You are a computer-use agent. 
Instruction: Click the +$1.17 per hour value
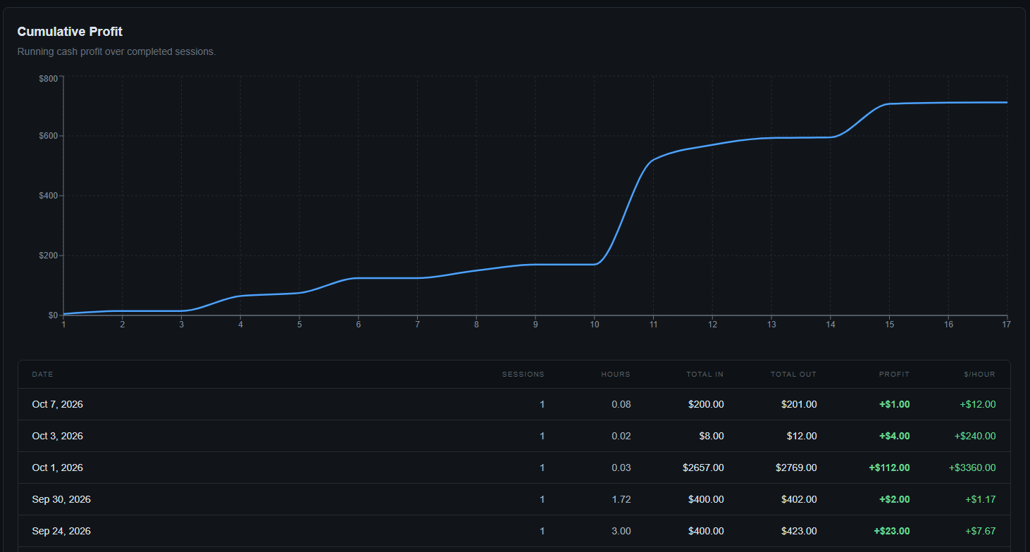tap(981, 499)
